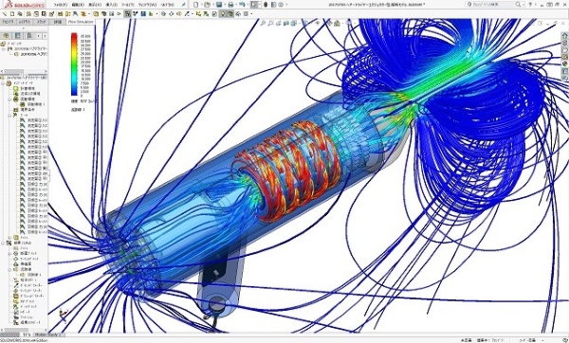Click the Home view icon on right edge
569x343 pixels.
tap(564, 36)
